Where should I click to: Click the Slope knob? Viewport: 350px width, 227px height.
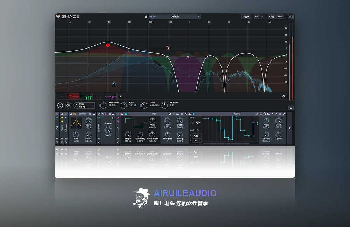click(x=144, y=105)
